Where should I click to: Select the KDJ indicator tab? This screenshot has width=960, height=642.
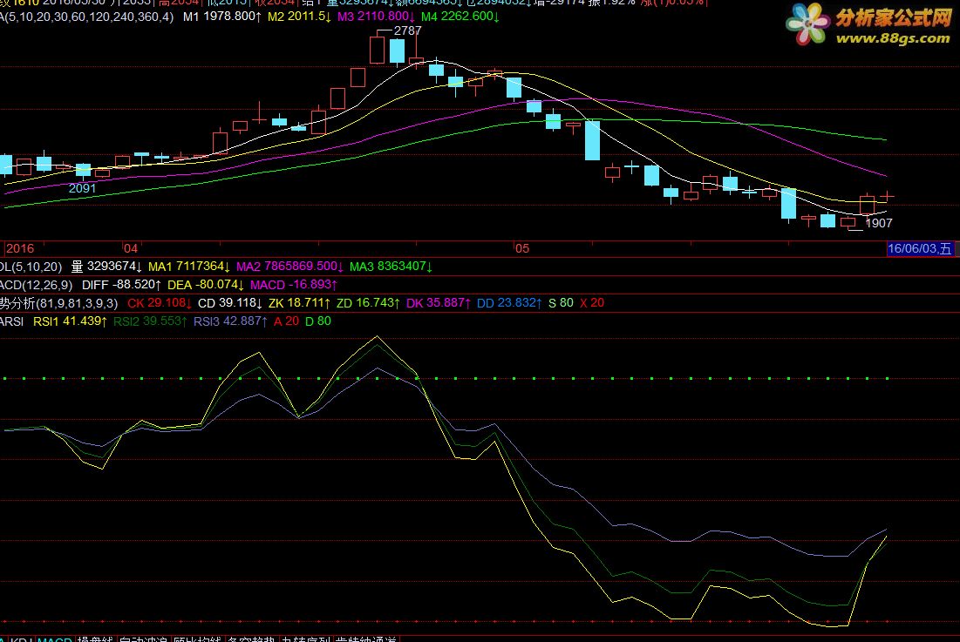(21, 639)
